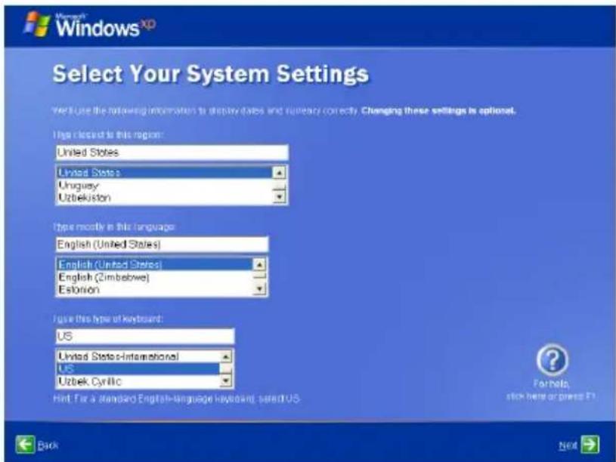Viewport: 616px width, 462px height.
Task: Click the keyboard type input showing US
Action: [145, 337]
